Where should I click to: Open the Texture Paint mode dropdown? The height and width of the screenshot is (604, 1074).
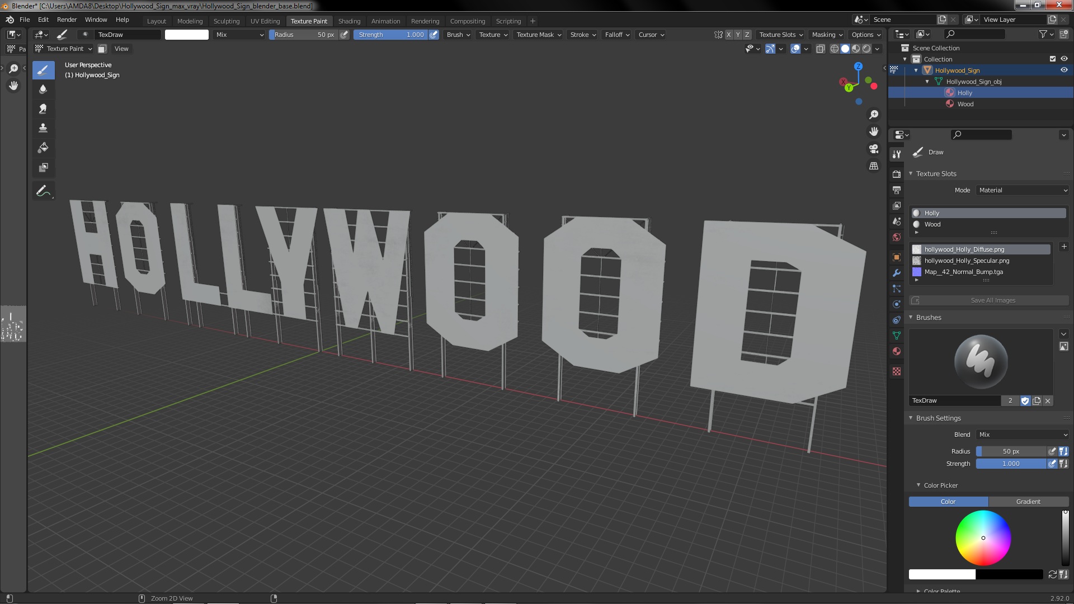(63, 49)
